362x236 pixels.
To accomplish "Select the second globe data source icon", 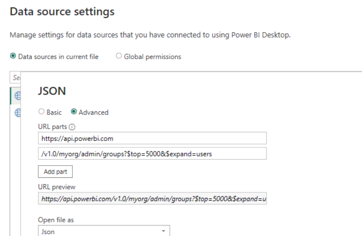I will (18, 113).
